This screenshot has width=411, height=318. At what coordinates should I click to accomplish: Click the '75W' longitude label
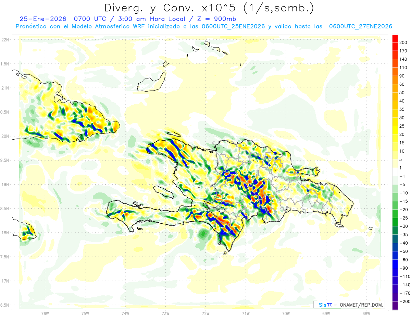coord(85,313)
